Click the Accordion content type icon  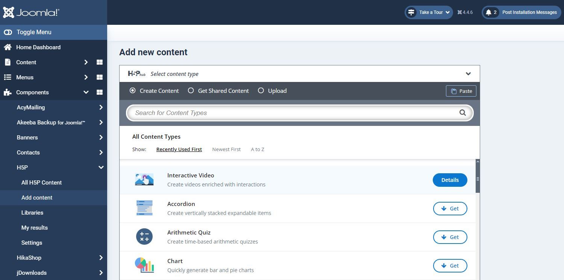[144, 208]
